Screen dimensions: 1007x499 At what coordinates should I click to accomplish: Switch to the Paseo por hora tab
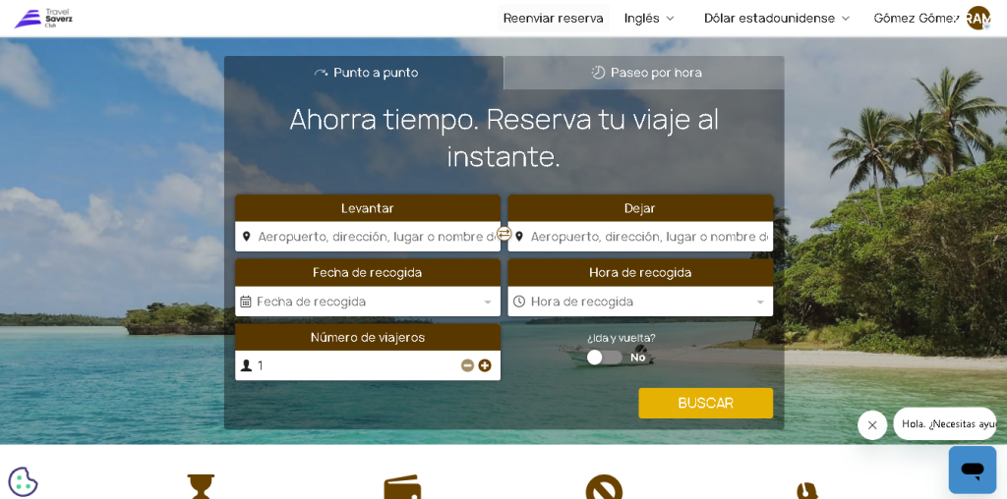tap(644, 73)
